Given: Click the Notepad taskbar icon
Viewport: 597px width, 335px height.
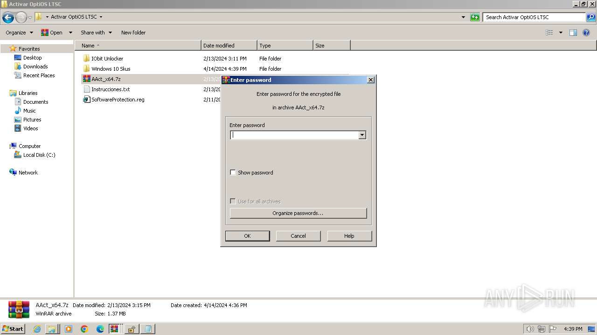Looking at the screenshot, I should 148,329.
